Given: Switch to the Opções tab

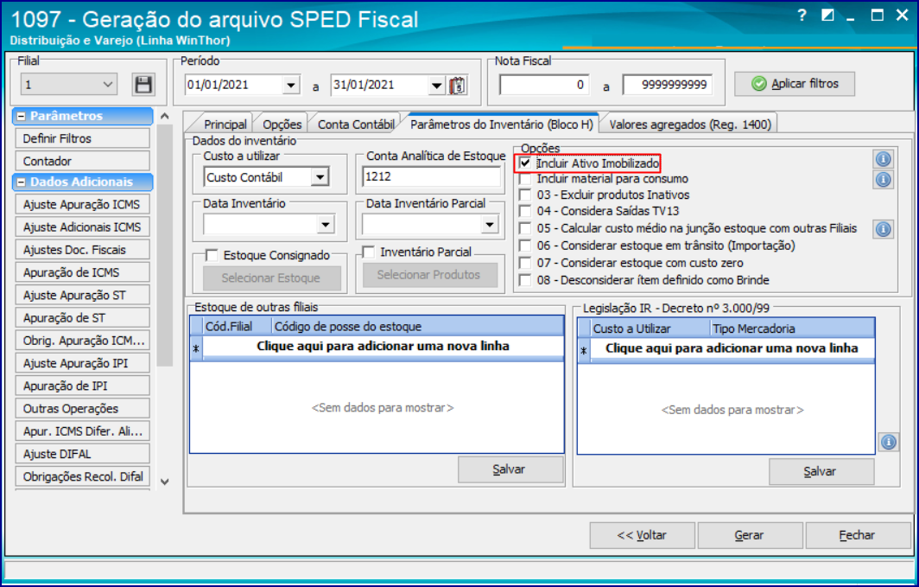Looking at the screenshot, I should click(282, 124).
